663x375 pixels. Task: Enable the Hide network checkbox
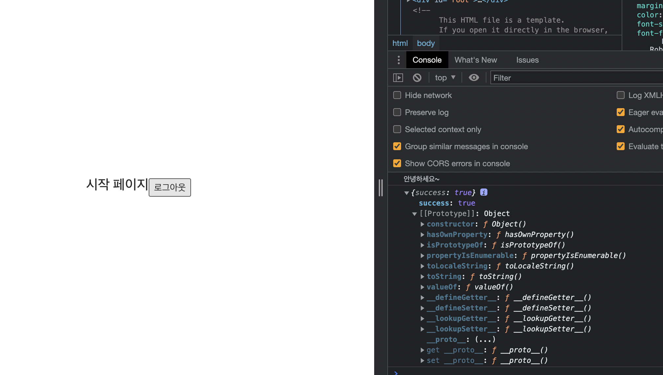tap(397, 95)
